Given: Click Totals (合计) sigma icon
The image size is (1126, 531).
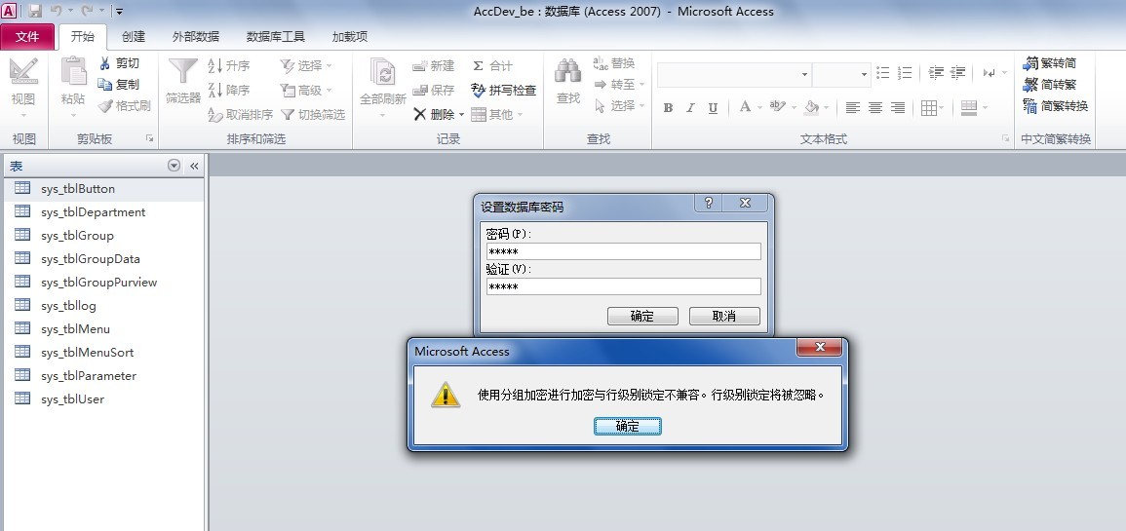Looking at the screenshot, I should pos(479,66).
